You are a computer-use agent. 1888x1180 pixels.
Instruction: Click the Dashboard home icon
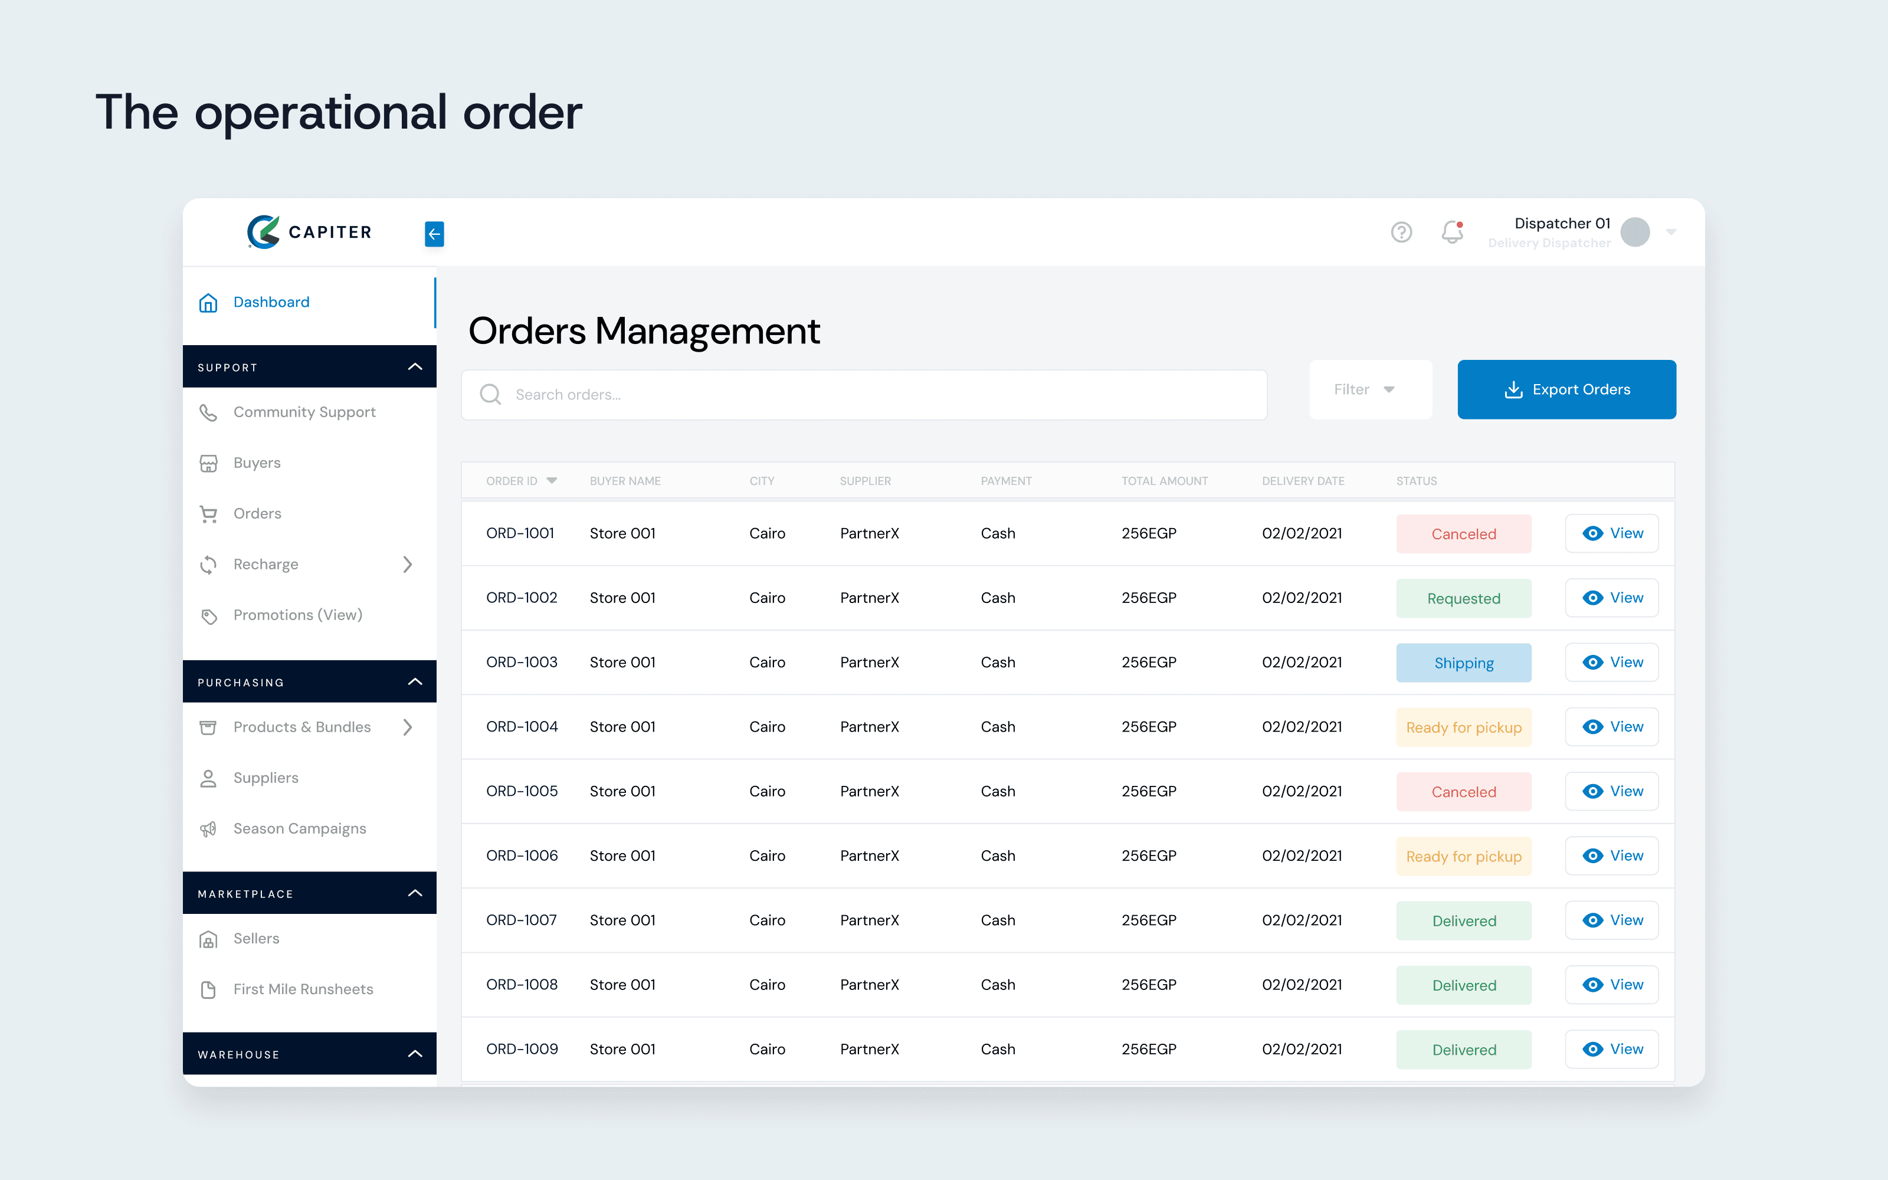click(208, 303)
